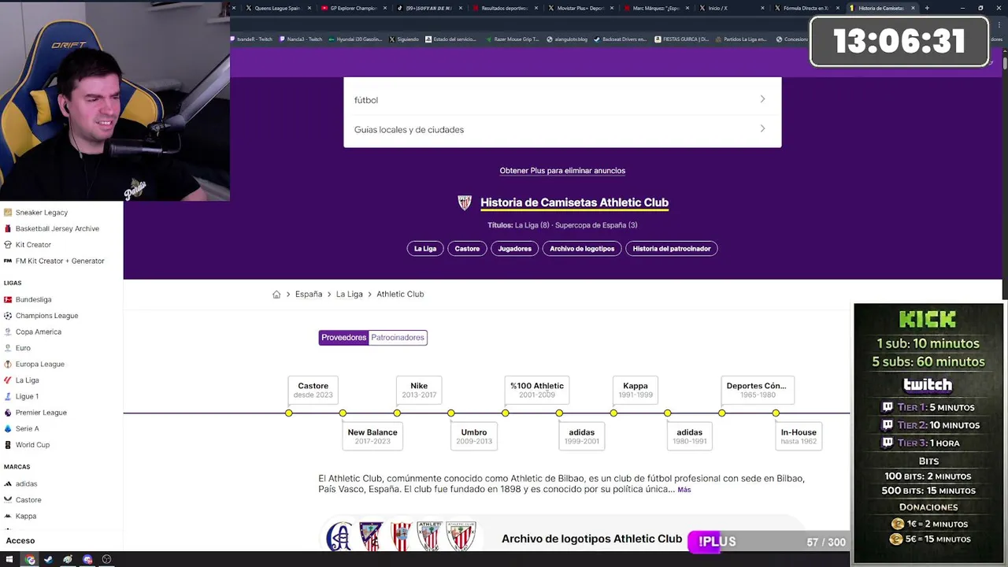Image resolution: width=1008 pixels, height=567 pixels.
Task: Open the Backseat Drivers bookmark
Action: tap(621, 39)
